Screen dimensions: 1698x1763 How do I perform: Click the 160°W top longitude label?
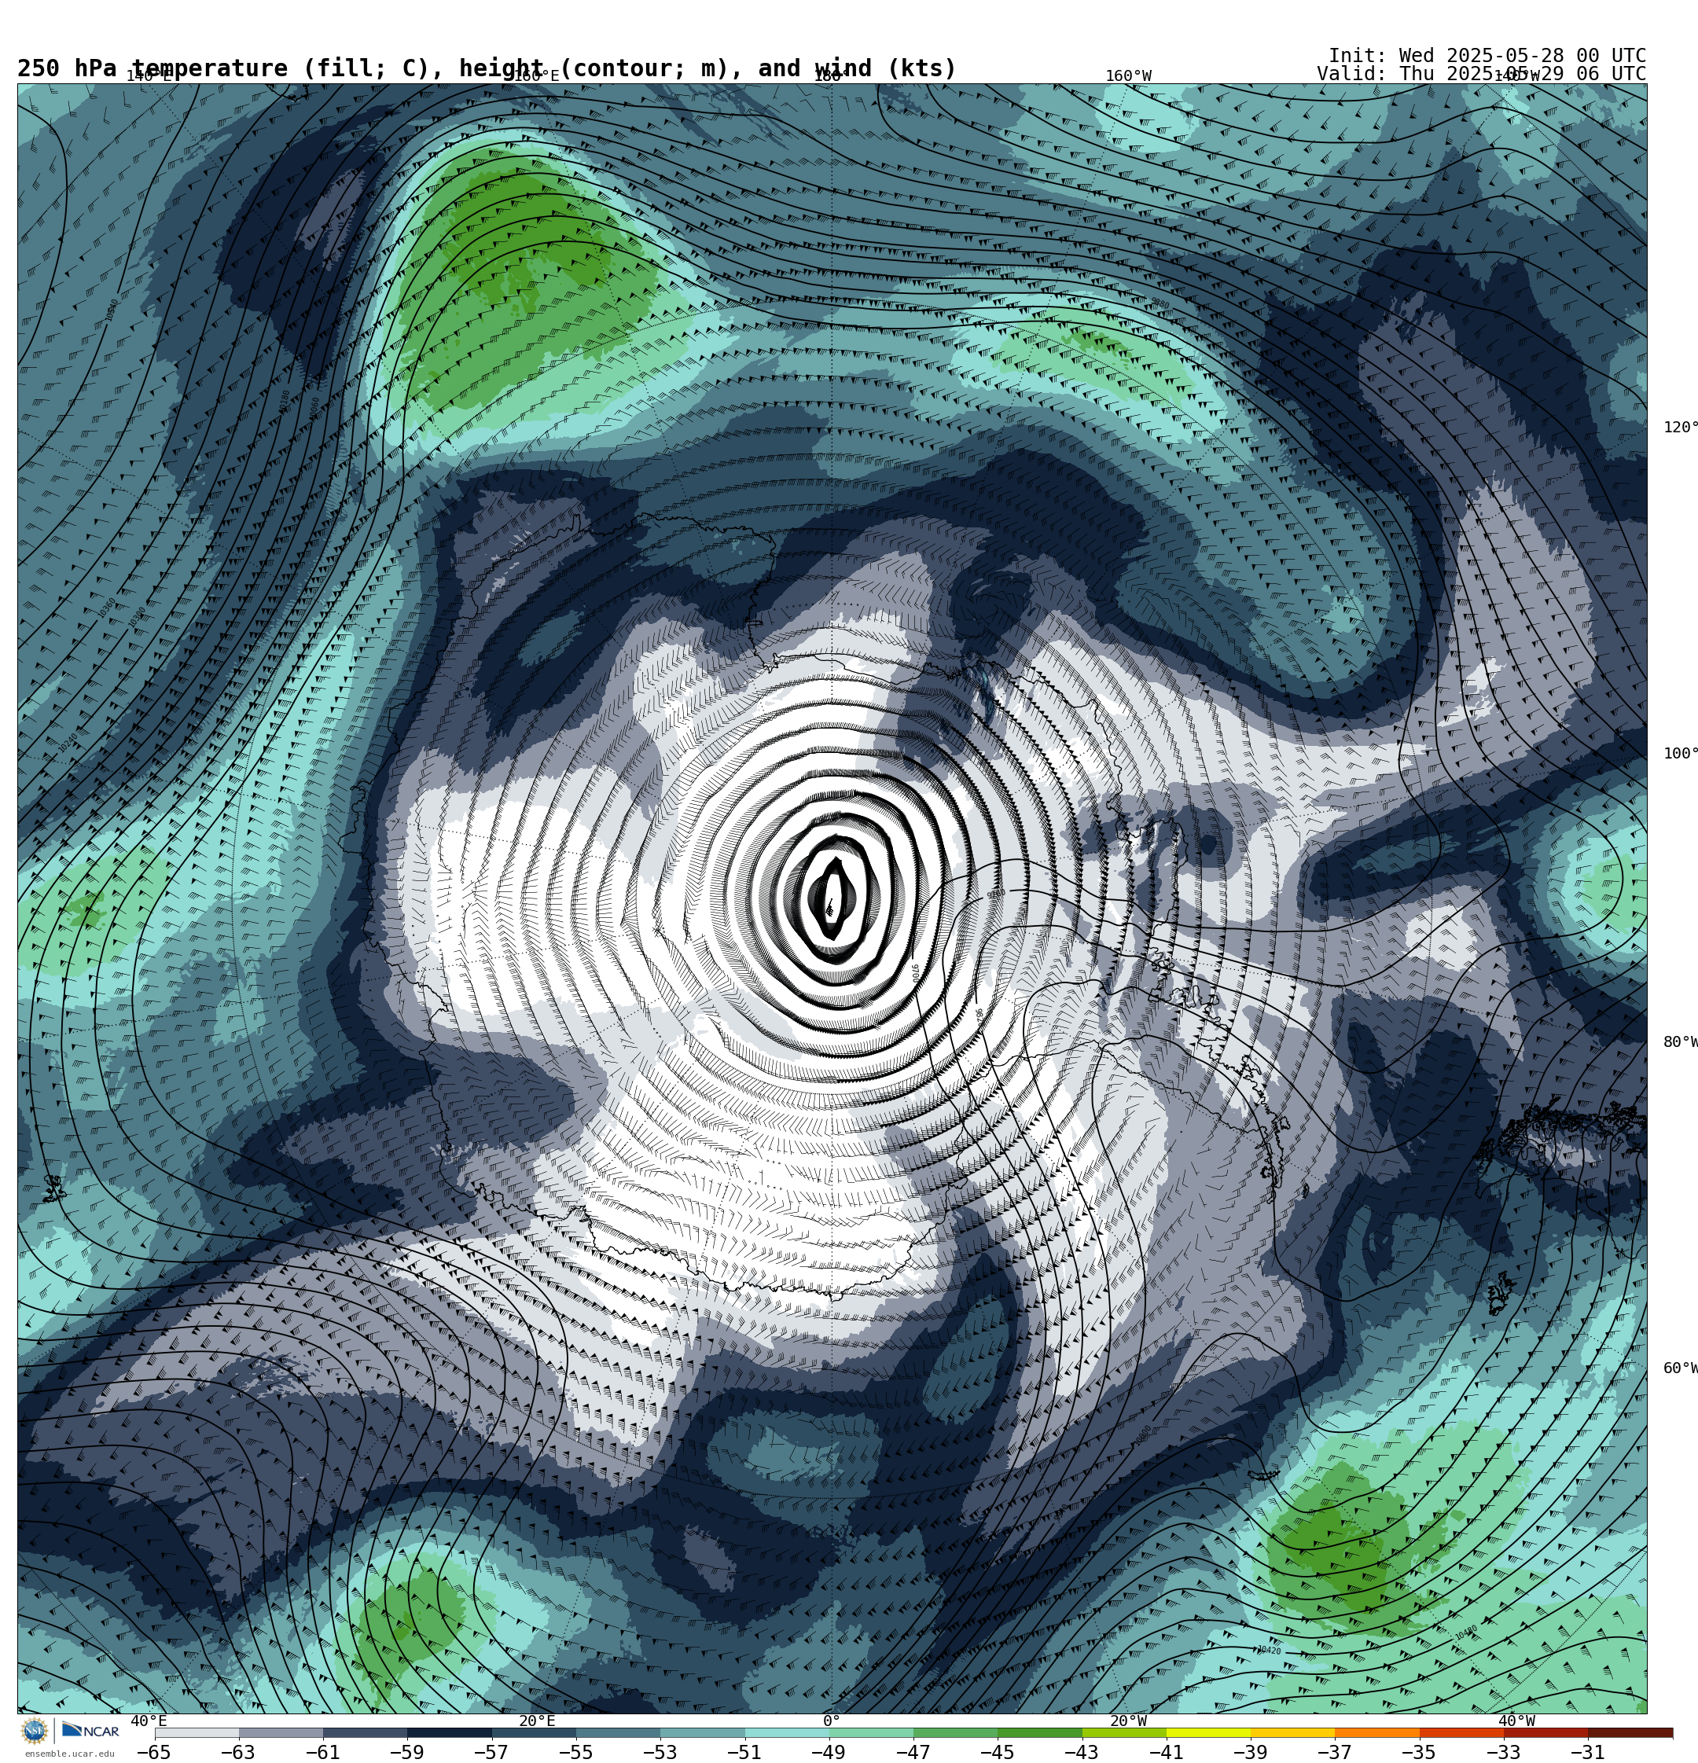(1128, 76)
